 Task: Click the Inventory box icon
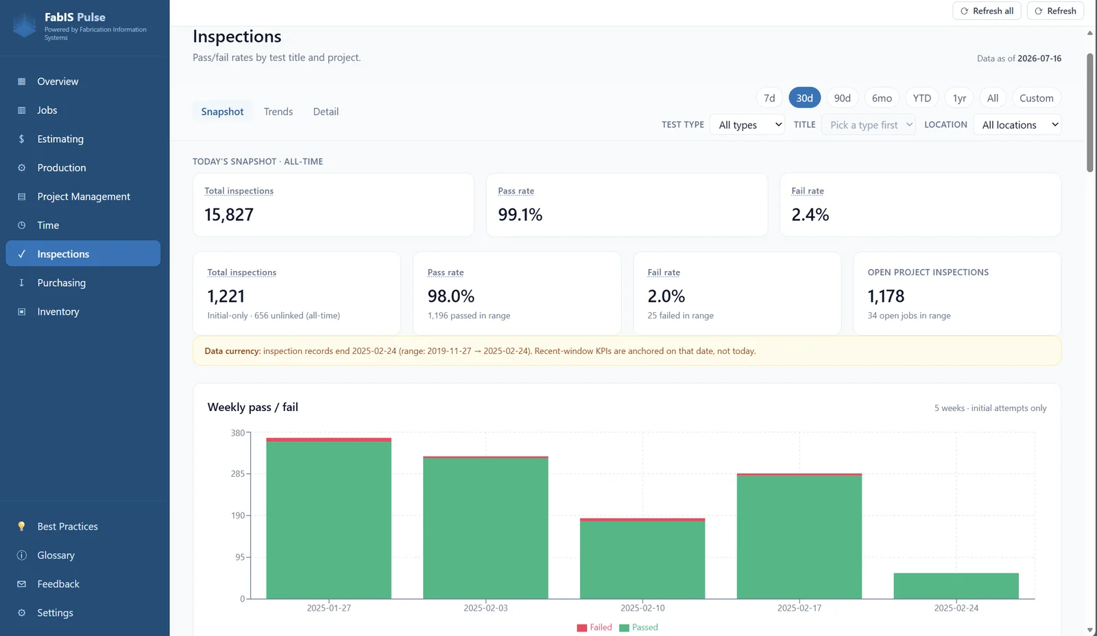click(x=21, y=312)
